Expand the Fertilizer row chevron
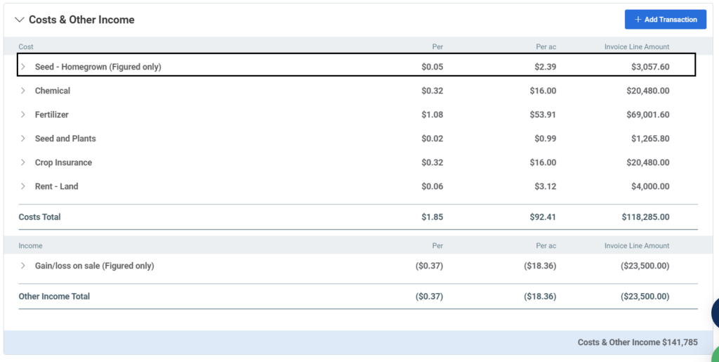The height and width of the screenshot is (362, 719). [23, 115]
